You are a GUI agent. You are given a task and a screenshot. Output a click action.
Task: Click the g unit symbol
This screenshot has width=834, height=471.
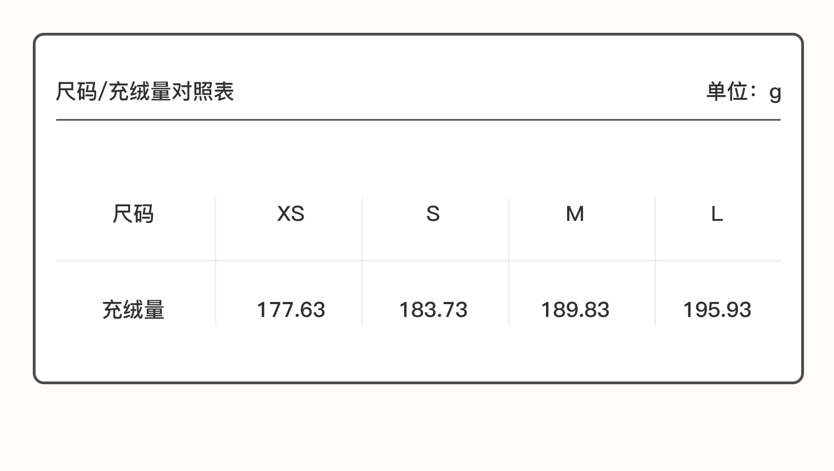[775, 93]
